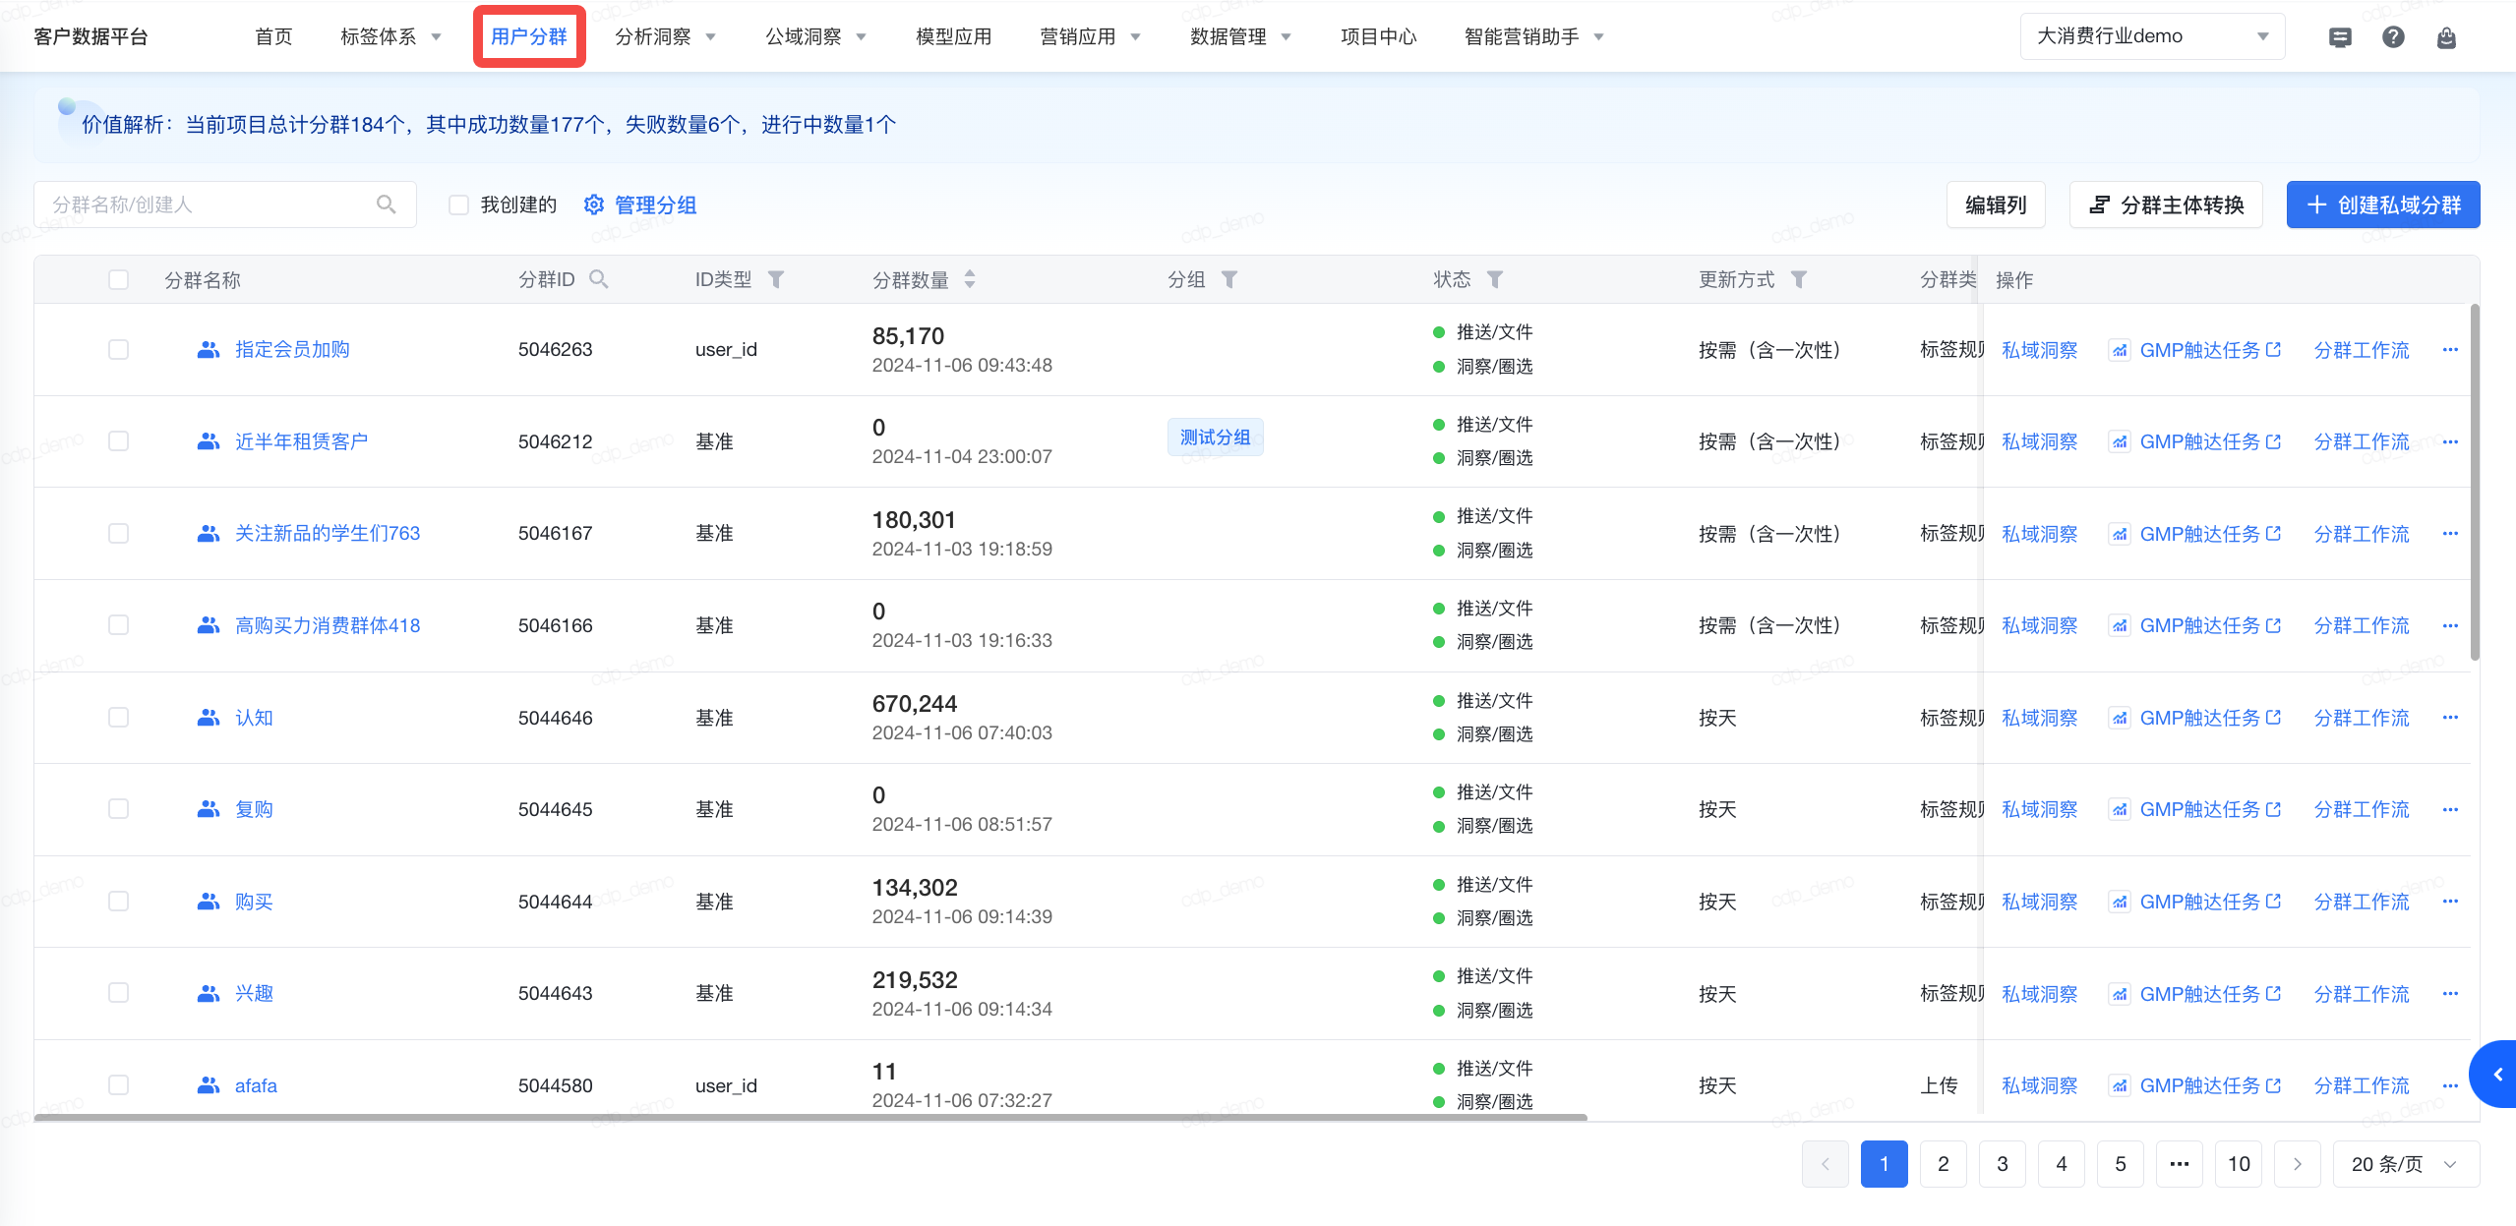Go to the next page arrow
Viewport: 2516px width, 1226px height.
(x=2298, y=1164)
